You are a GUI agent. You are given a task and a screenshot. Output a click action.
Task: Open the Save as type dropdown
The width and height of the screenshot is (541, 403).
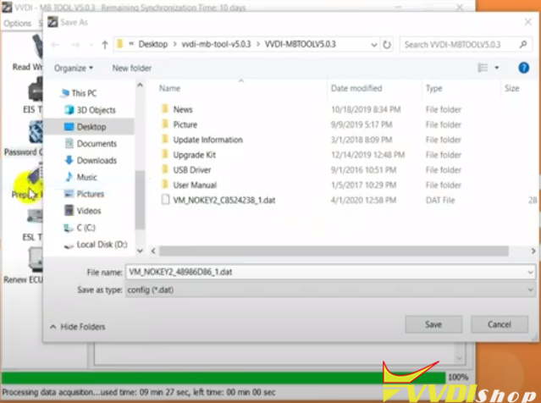pos(331,290)
